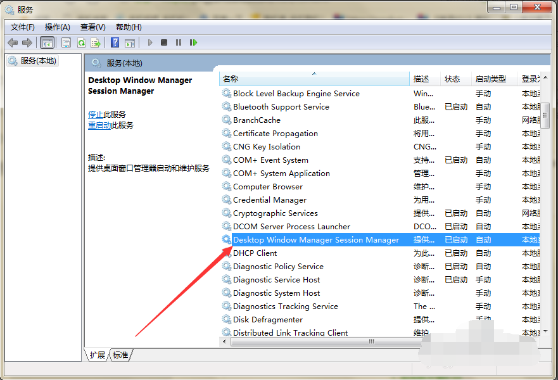Switch to the 标准 tab
Screen dimensions: 558x380
pyautogui.click(x=120, y=355)
